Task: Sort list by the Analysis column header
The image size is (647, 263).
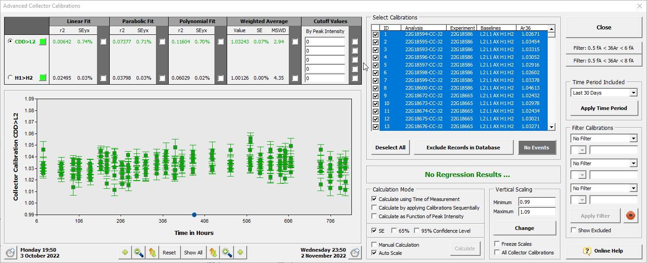Action: [424, 28]
